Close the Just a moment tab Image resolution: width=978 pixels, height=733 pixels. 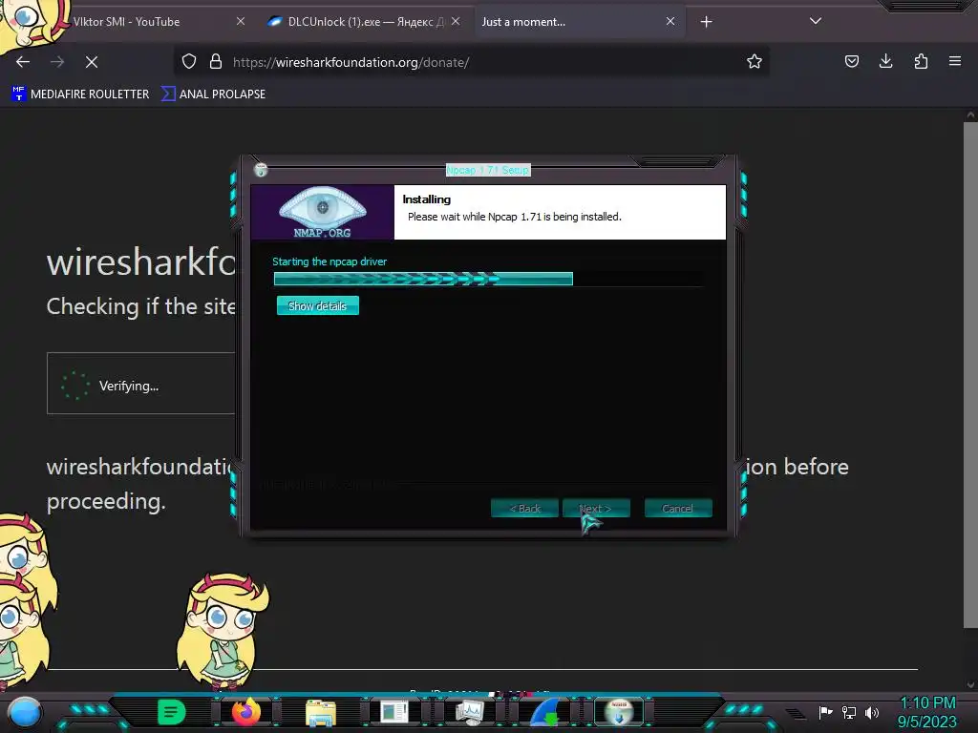670,21
